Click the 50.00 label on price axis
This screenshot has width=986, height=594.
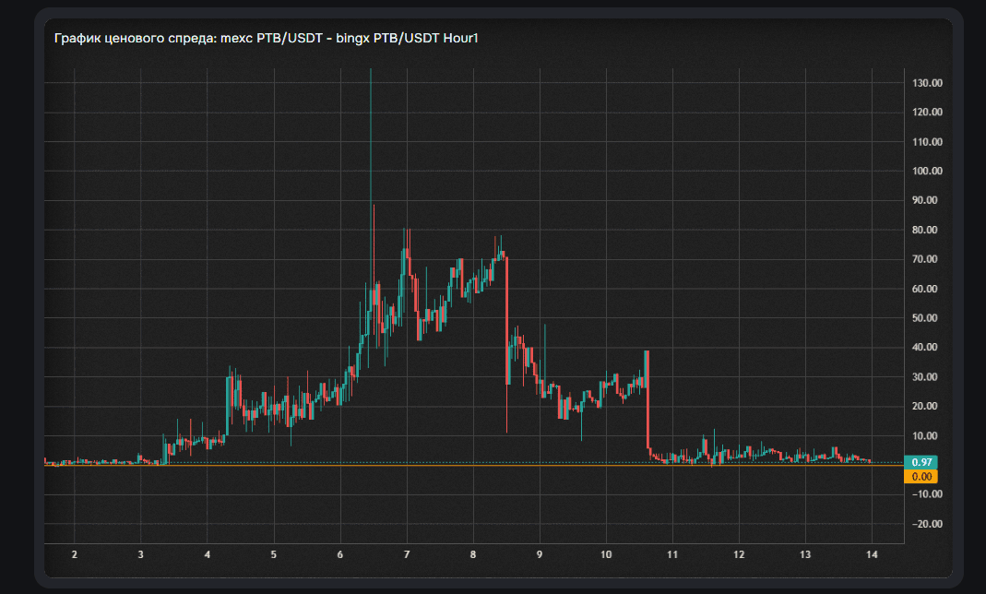pos(927,318)
